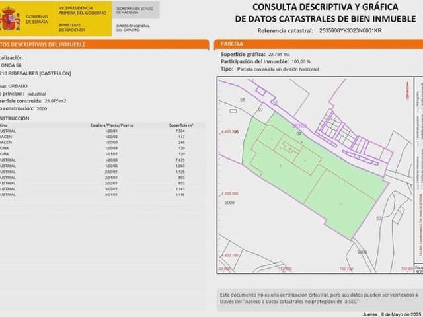Image resolution: width=423 pixels, height=317 pixels.
Task: Click the '1/00/05' table cell
Action: pyautogui.click(x=112, y=160)
